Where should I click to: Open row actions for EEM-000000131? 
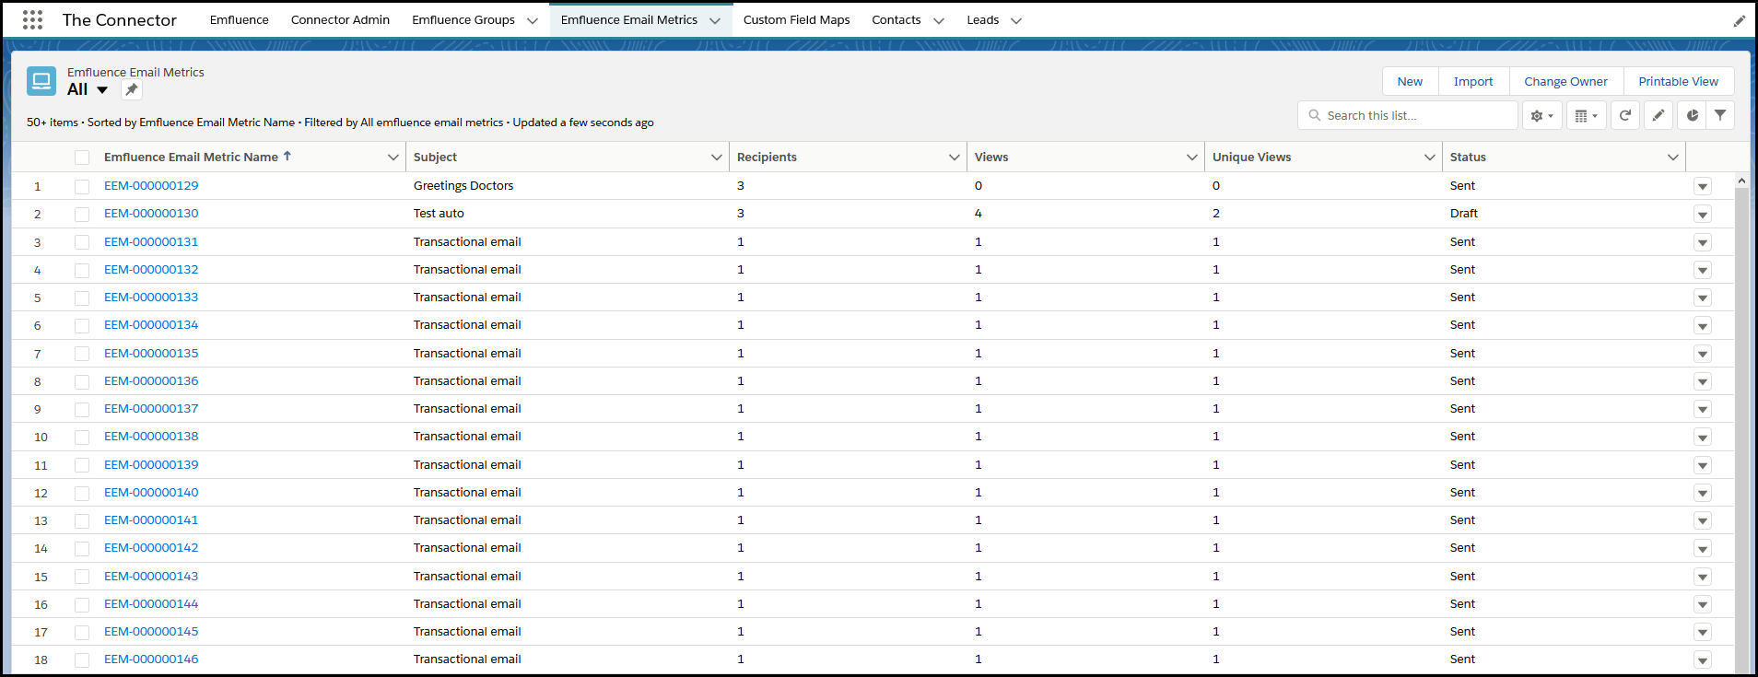[x=1703, y=242]
